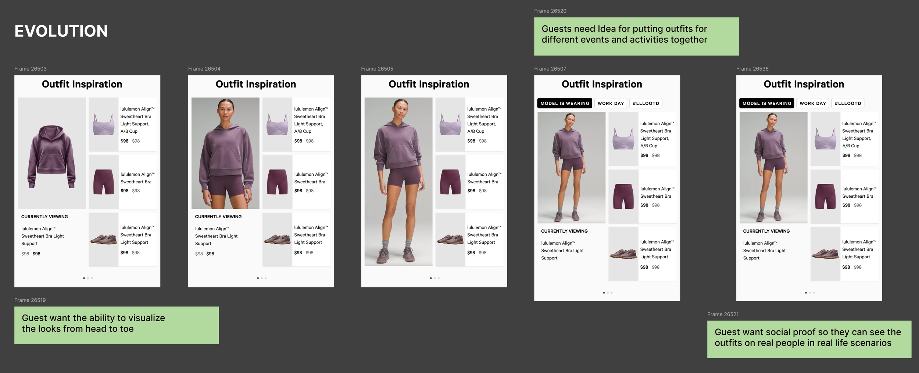The image size is (919, 373).
Task: Click the 'Outfit Inspiration' title in Frame 26536
Action: pos(804,84)
